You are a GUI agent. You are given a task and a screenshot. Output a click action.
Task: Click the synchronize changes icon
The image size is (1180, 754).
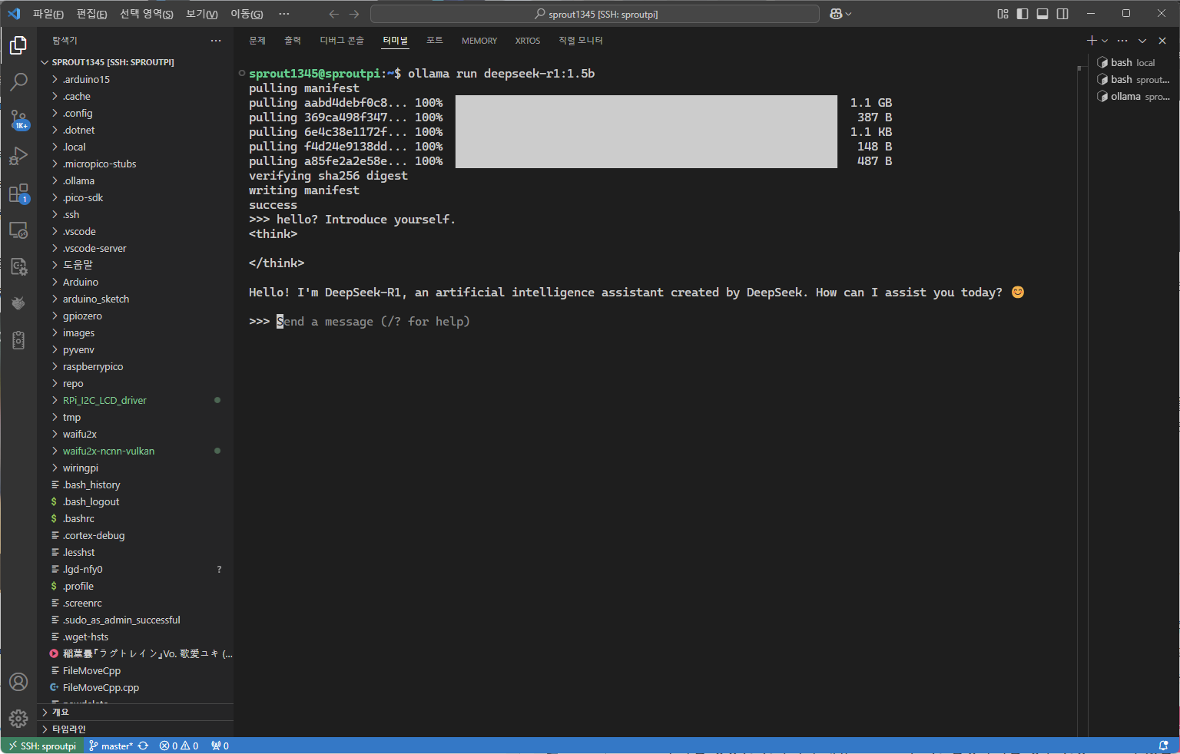(143, 746)
